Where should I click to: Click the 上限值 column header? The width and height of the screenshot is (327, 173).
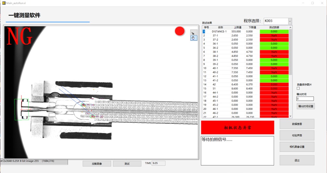[238, 27]
